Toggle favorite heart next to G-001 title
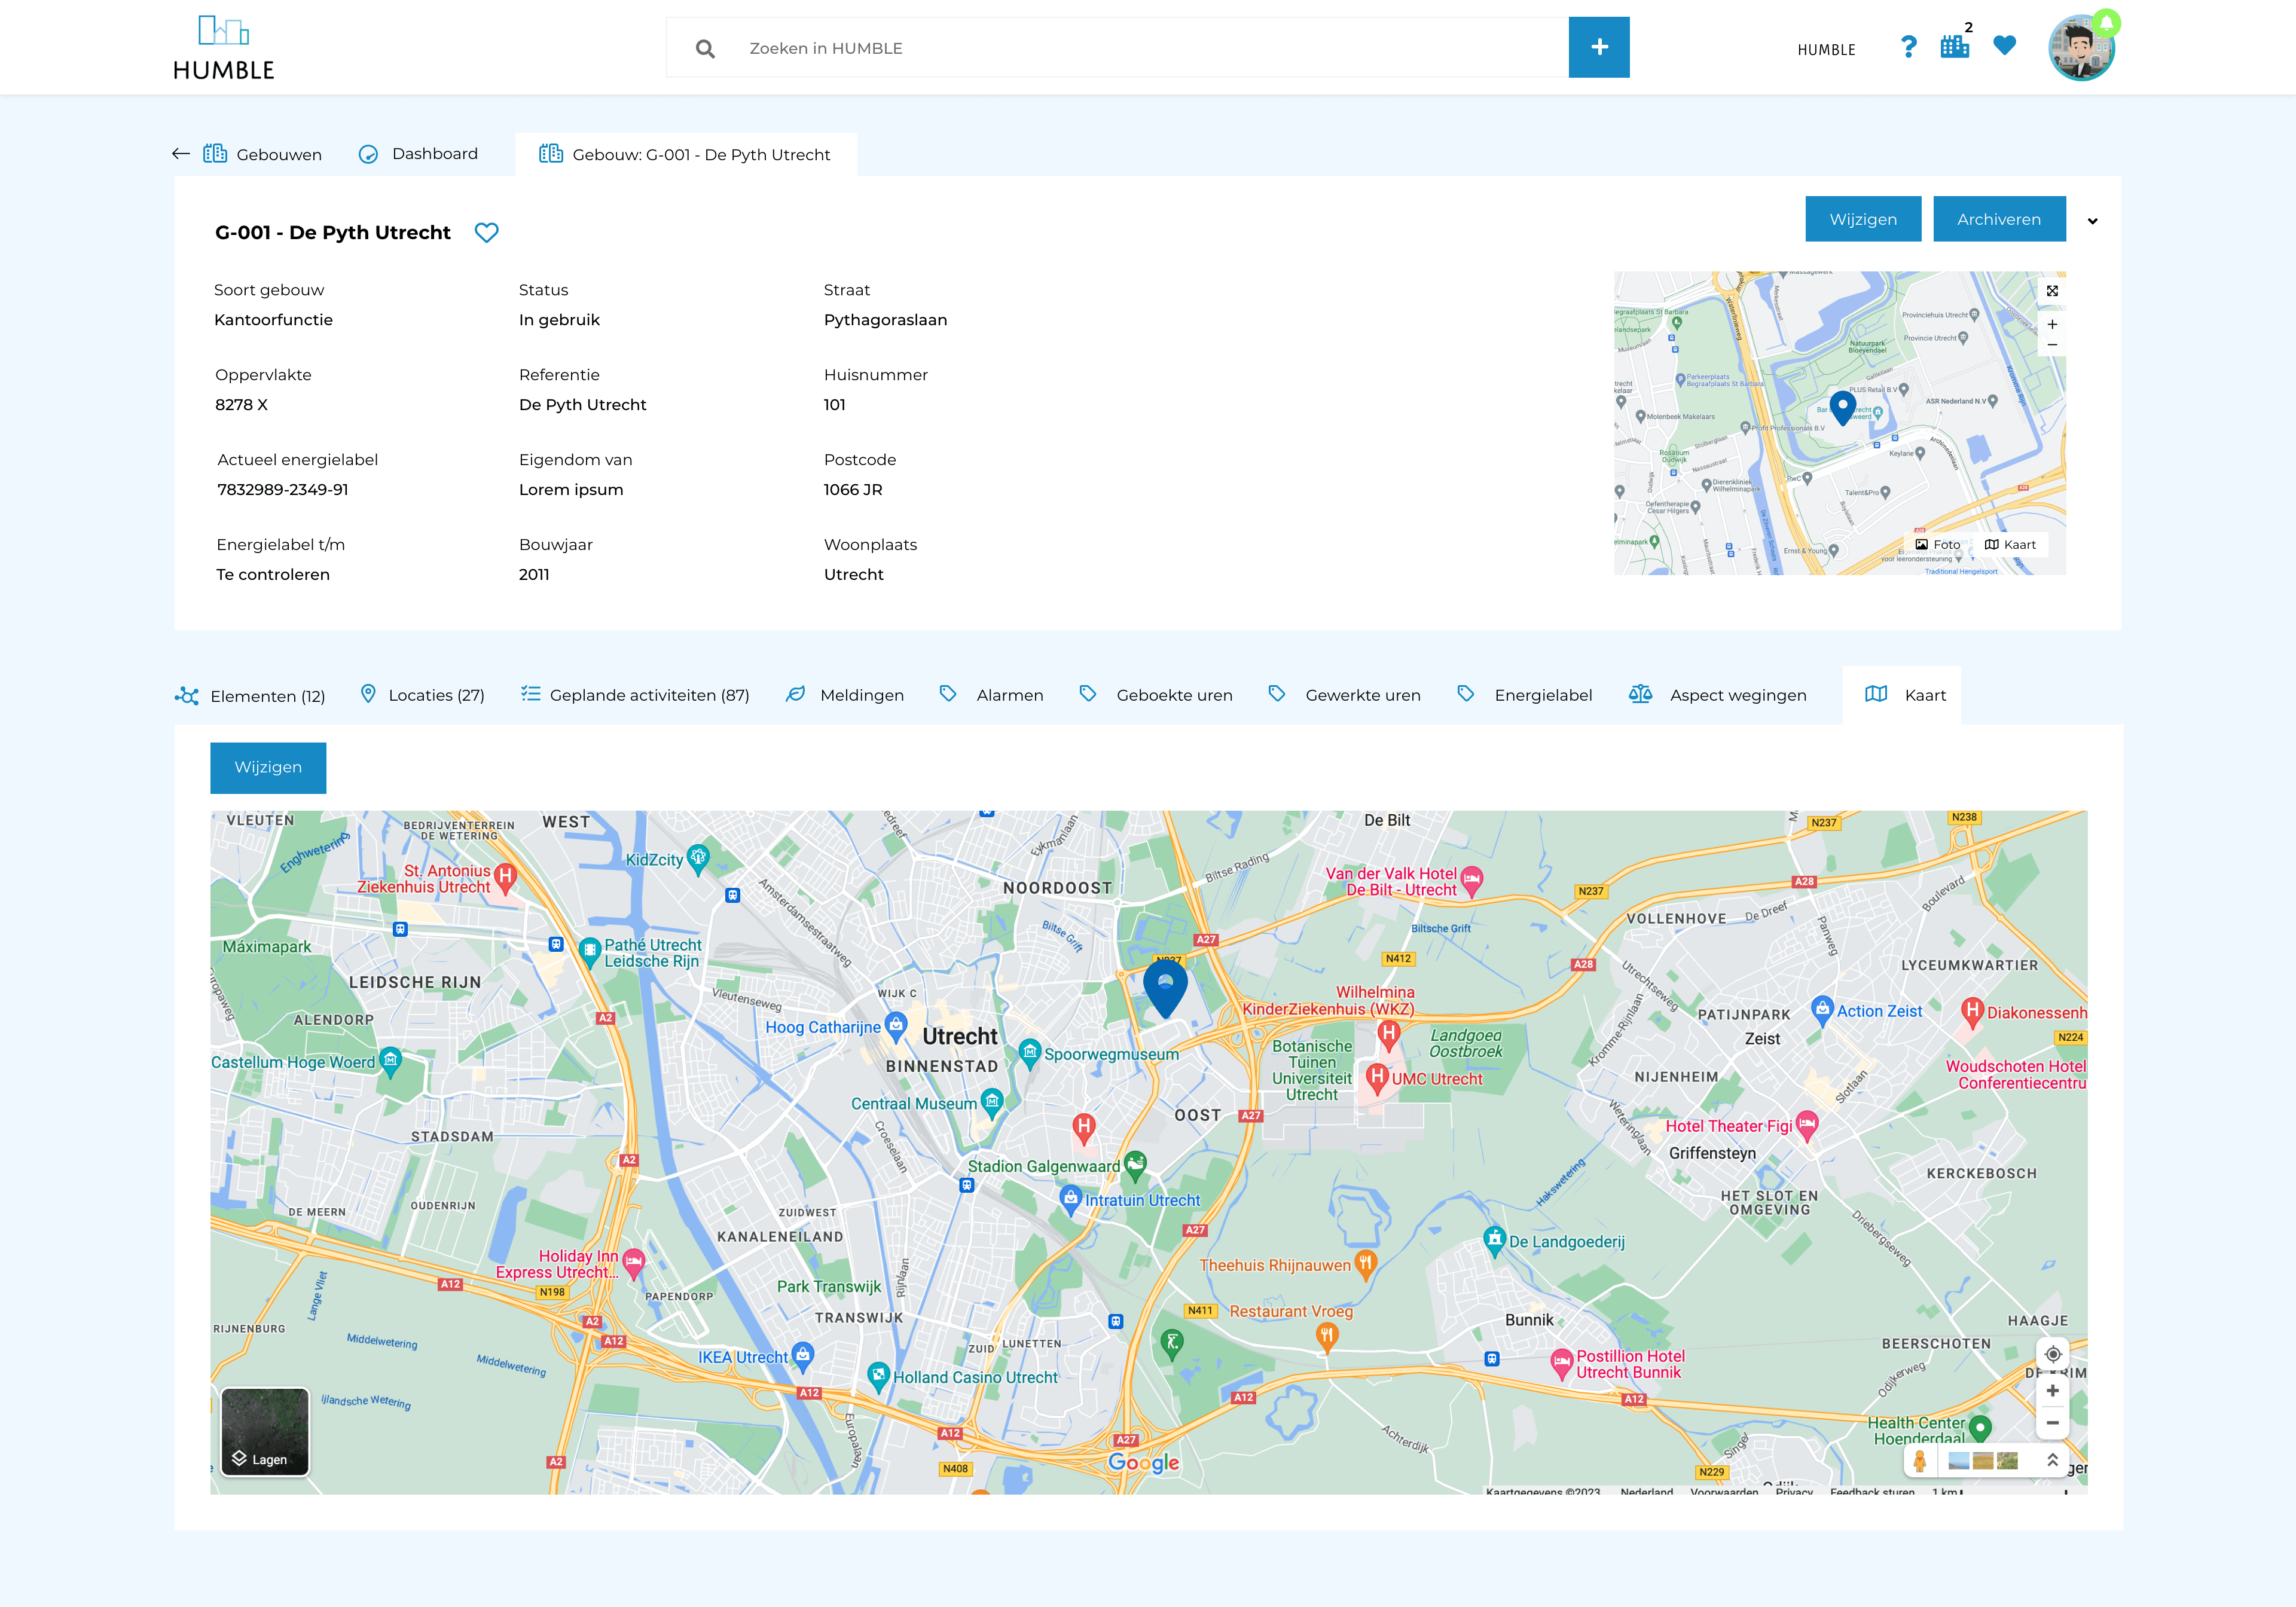2296x1607 pixels. click(486, 232)
